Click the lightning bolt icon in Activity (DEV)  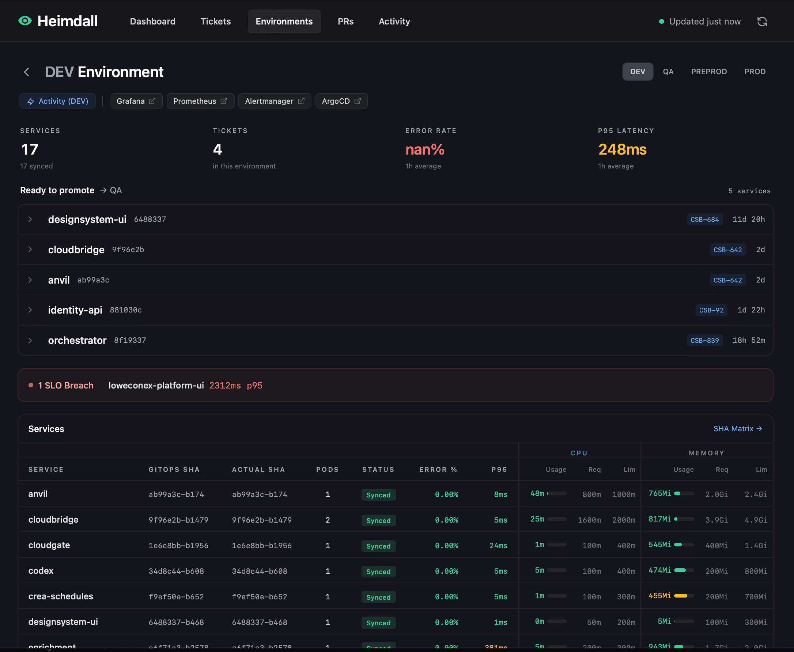31,101
